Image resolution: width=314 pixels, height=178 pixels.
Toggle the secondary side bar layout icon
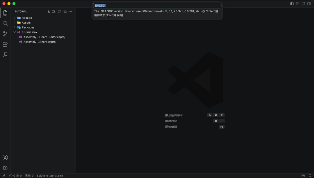point(309,4)
